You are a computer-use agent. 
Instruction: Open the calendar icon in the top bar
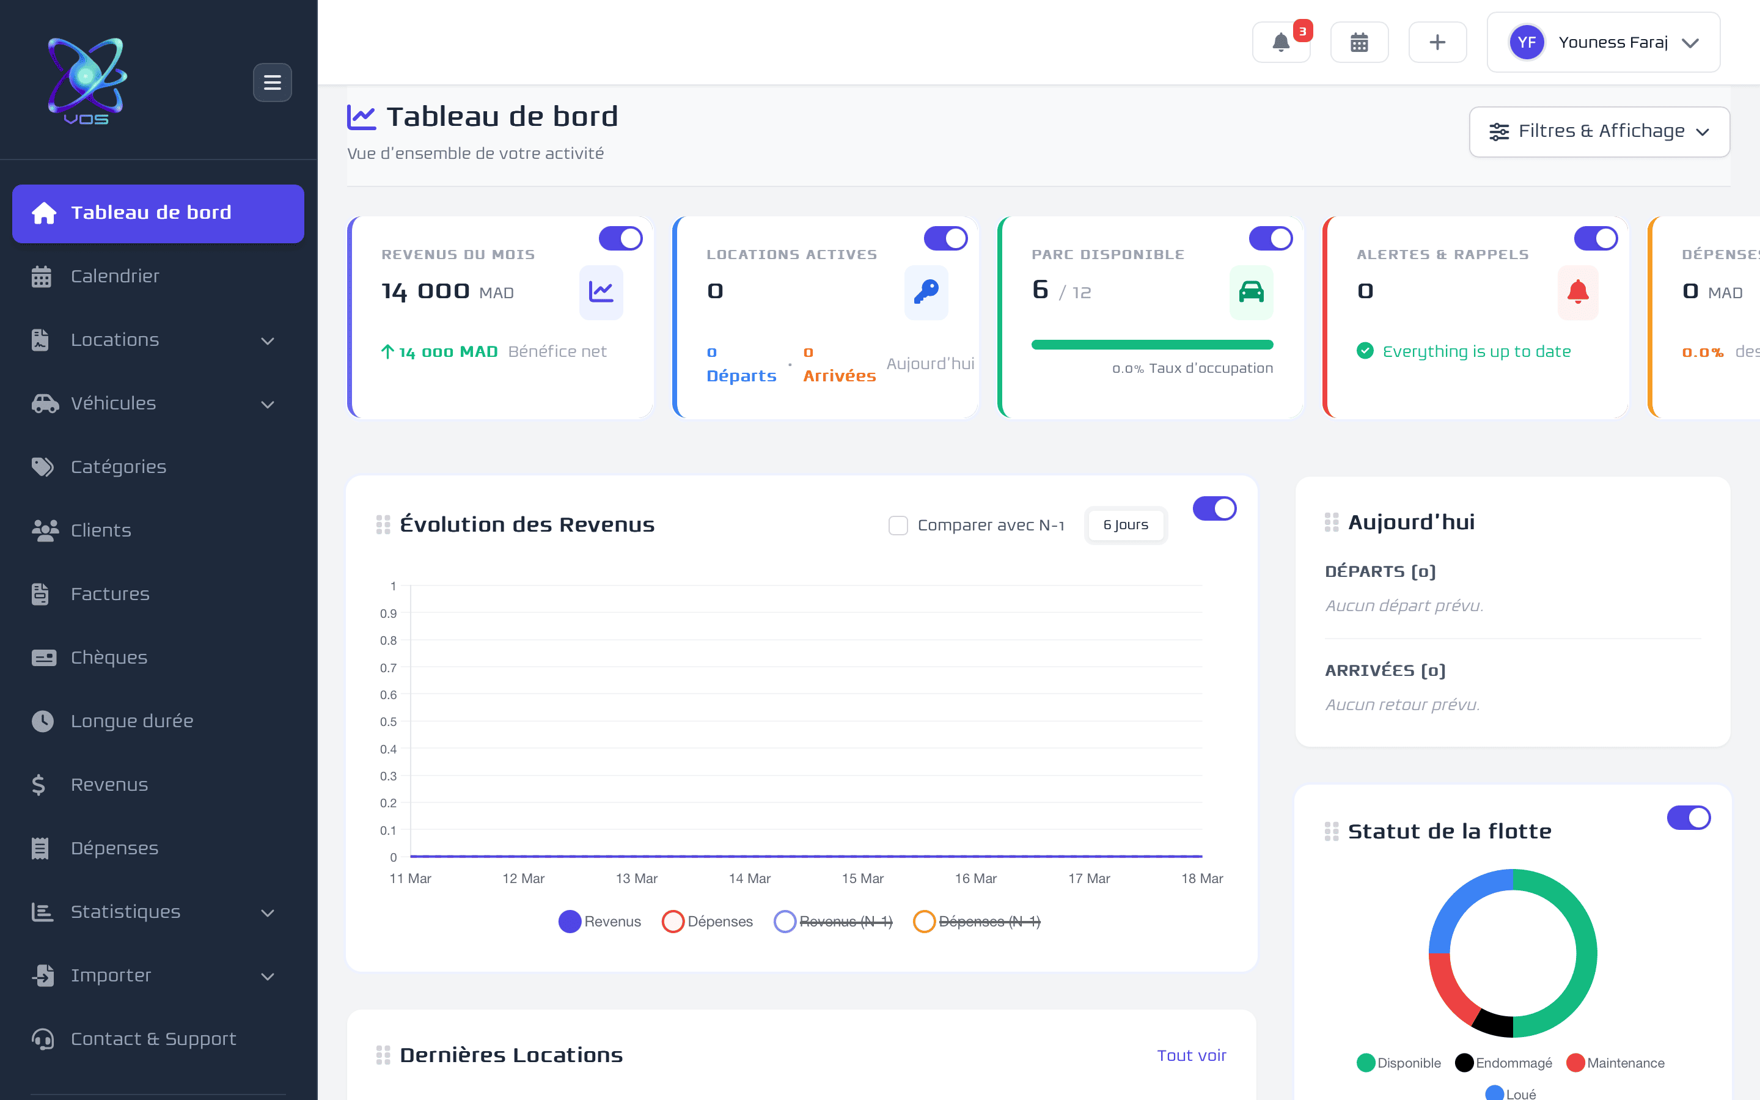point(1359,42)
